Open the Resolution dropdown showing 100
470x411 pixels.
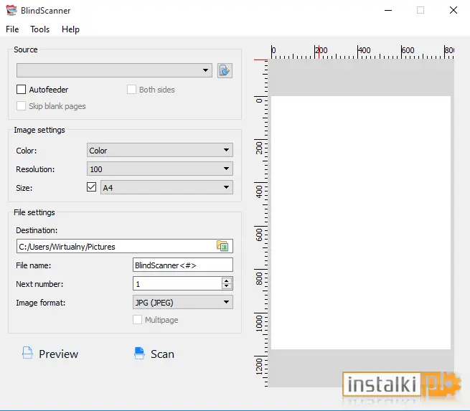[x=160, y=169]
